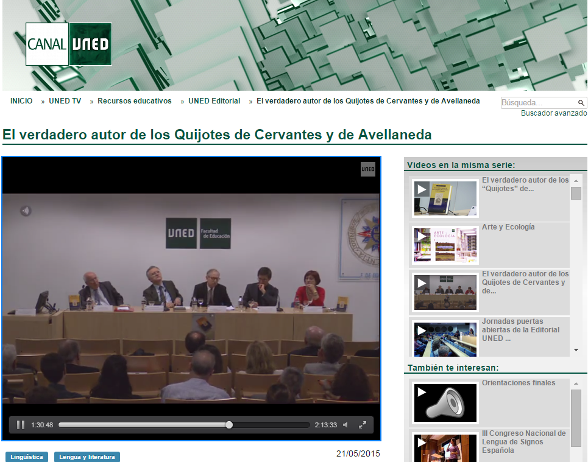This screenshot has height=462, width=588.
Task: Click breadcrumb El verdadero autor de los Quijotes
Action: [368, 101]
